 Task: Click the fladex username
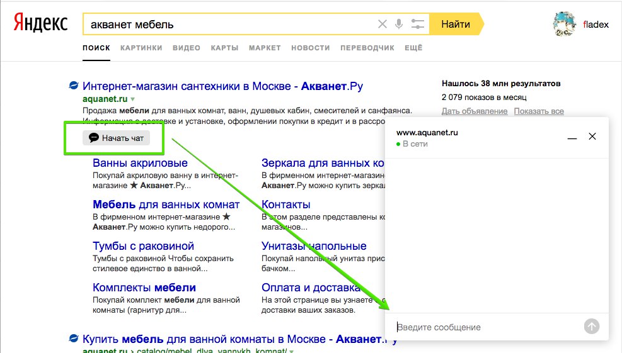coord(596,25)
